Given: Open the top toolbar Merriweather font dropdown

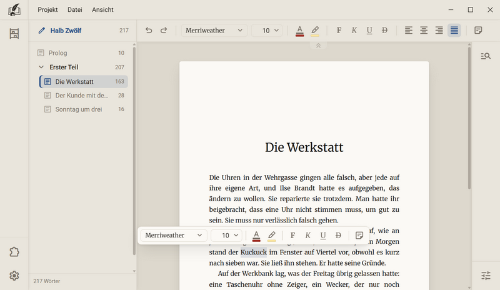Looking at the screenshot, I should pos(214,30).
